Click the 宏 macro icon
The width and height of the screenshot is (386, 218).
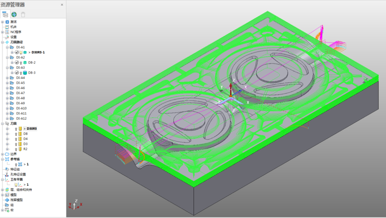pos(7,210)
